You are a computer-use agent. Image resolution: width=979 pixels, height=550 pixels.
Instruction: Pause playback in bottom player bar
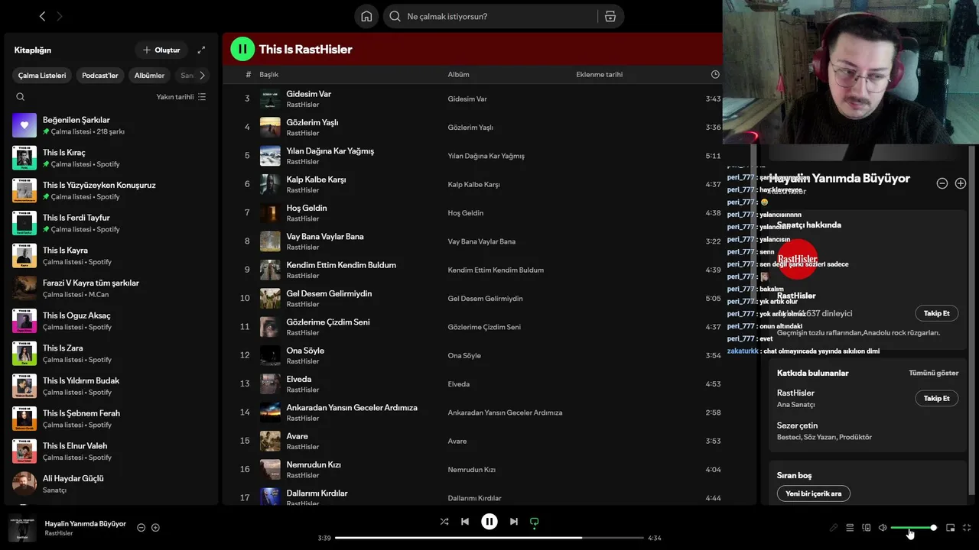tap(489, 522)
